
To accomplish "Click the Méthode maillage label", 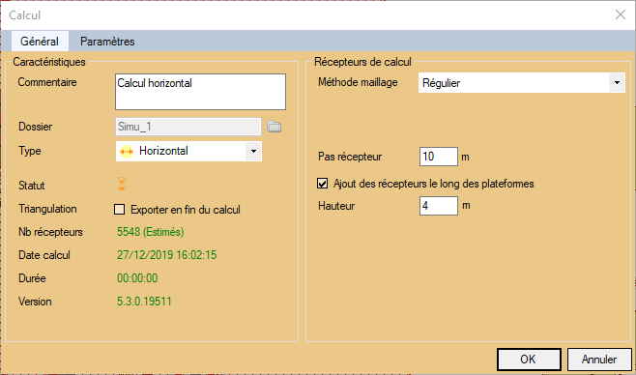I will [358, 82].
